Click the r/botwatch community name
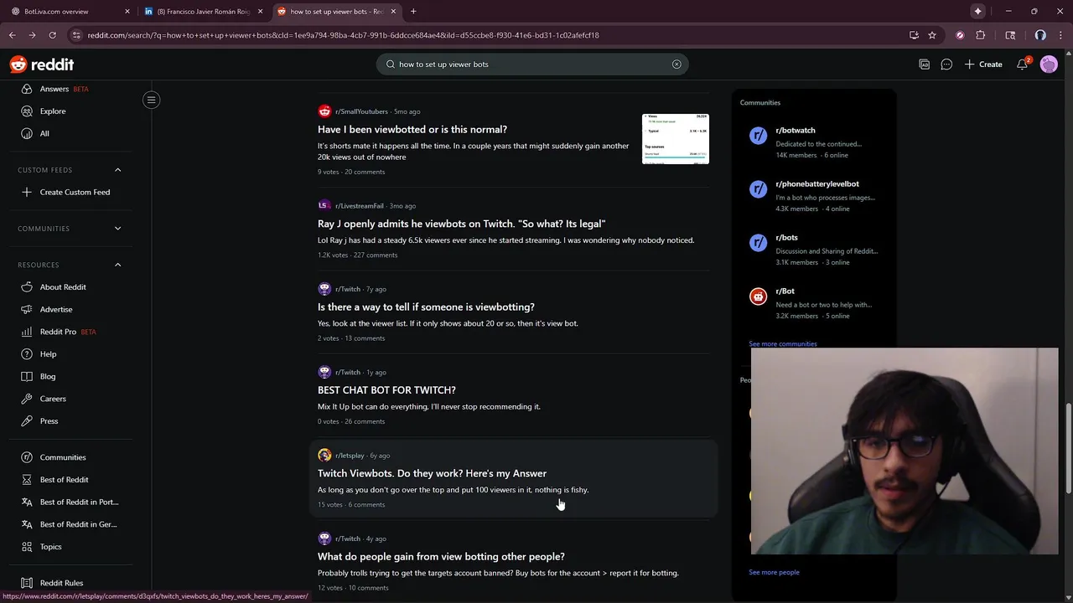 click(796, 131)
